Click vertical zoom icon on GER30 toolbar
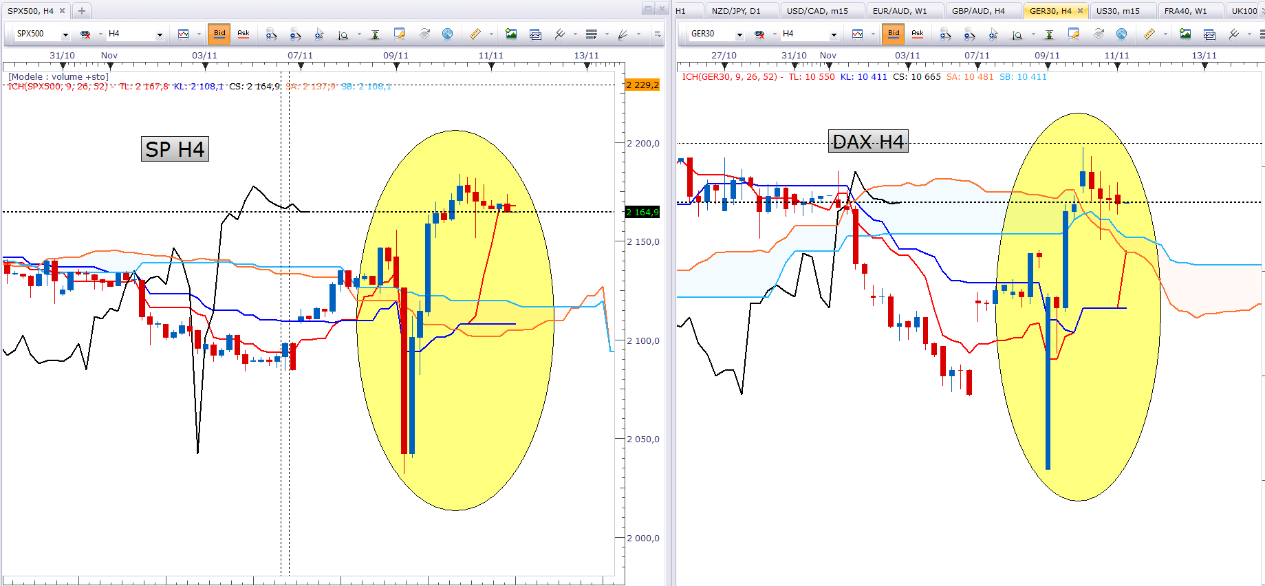This screenshot has height=586, width=1265. click(1017, 34)
